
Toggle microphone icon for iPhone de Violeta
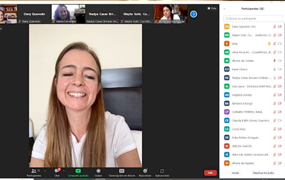pyautogui.click(x=275, y=61)
